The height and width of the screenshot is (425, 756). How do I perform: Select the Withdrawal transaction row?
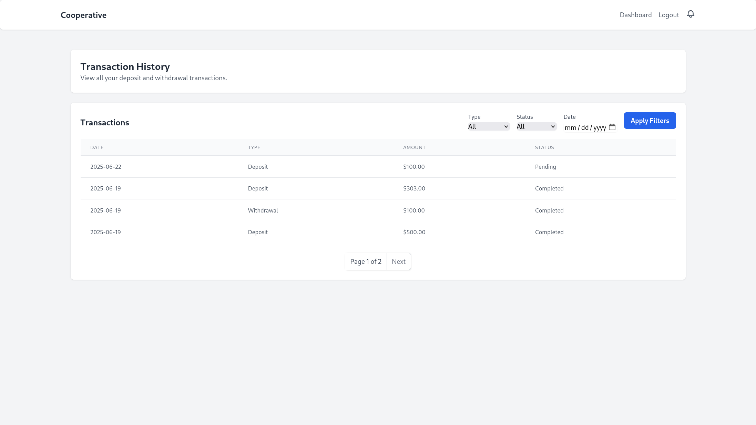tap(263, 210)
